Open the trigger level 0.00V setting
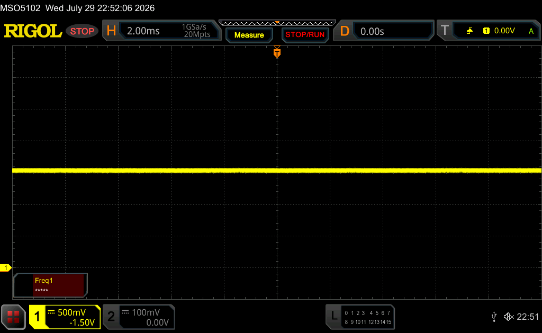The height and width of the screenshot is (333, 542). tap(504, 31)
